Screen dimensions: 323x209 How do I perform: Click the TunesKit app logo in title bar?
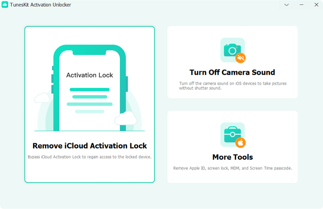point(5,4)
